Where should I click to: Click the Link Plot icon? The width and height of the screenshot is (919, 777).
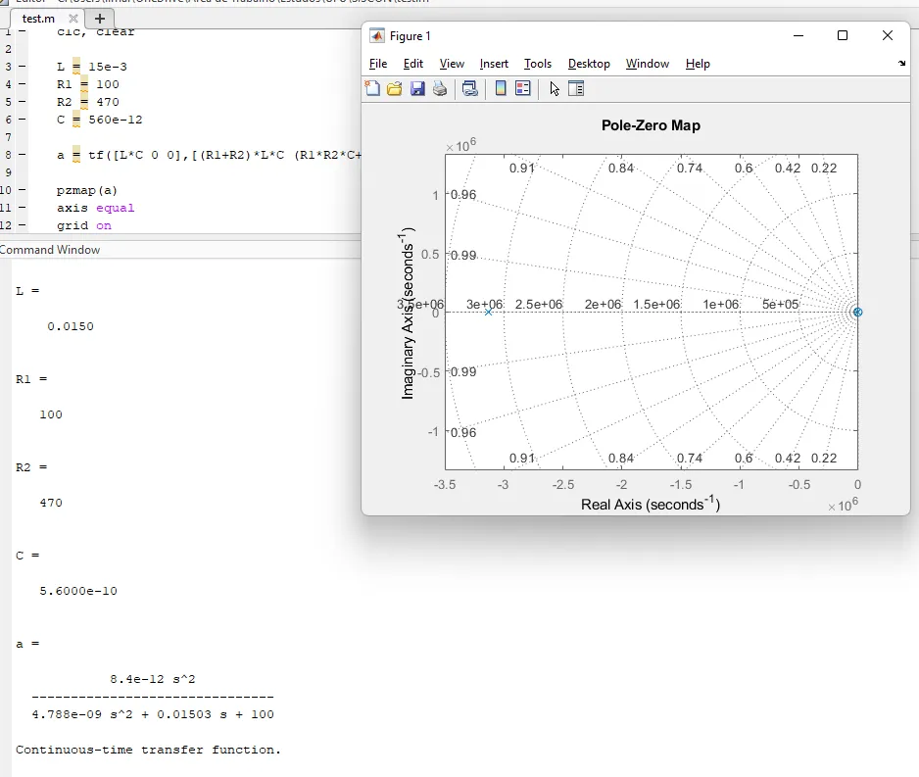pyautogui.click(x=470, y=89)
